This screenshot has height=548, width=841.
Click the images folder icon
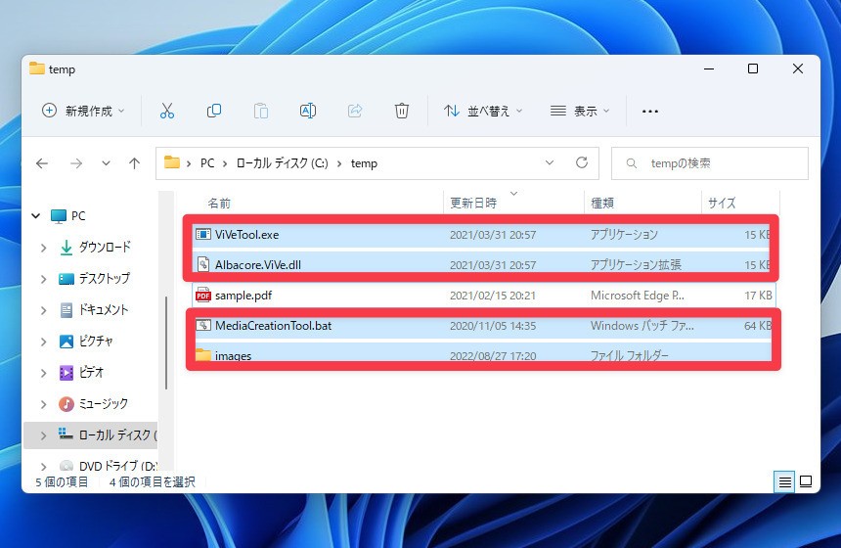202,354
